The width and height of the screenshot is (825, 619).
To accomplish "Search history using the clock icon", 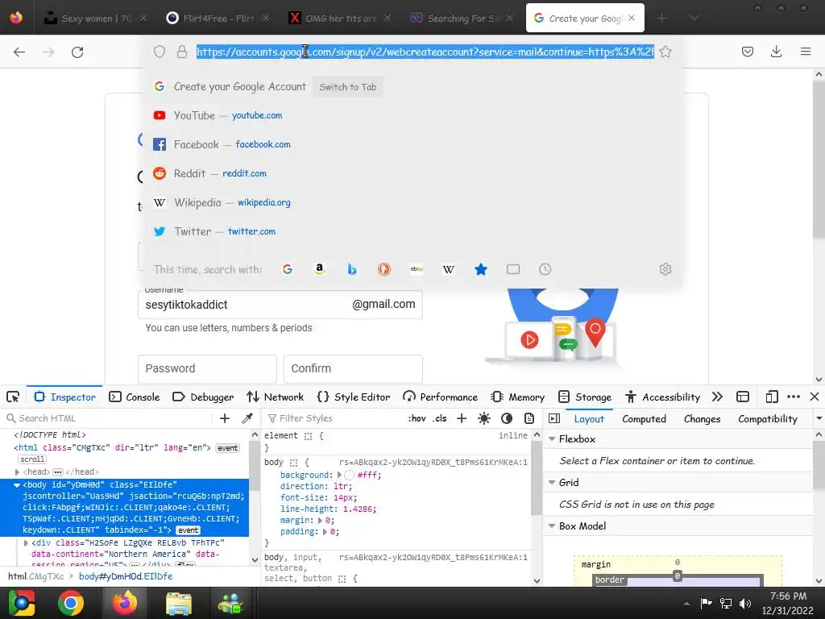I will [545, 269].
